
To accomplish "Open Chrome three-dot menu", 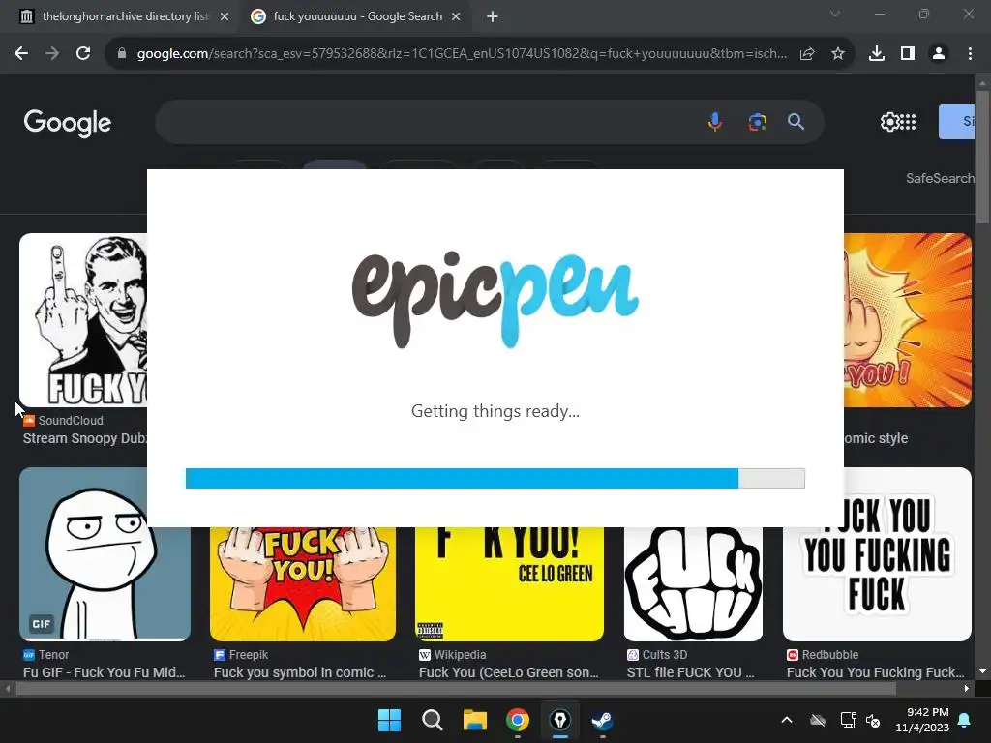I will point(970,54).
